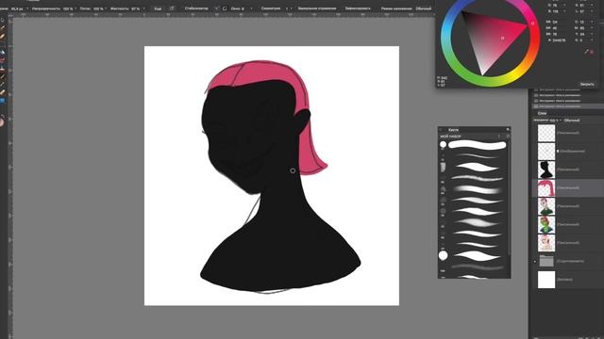Click the Ещё button in context toolbar
The height and width of the screenshot is (339, 604).
tap(158, 8)
